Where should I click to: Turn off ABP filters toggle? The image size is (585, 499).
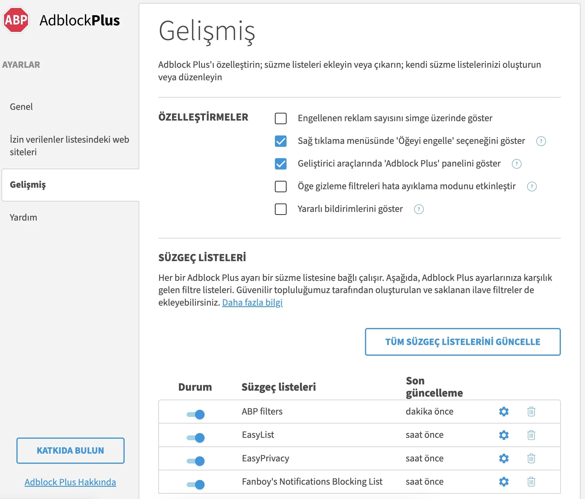[196, 414]
